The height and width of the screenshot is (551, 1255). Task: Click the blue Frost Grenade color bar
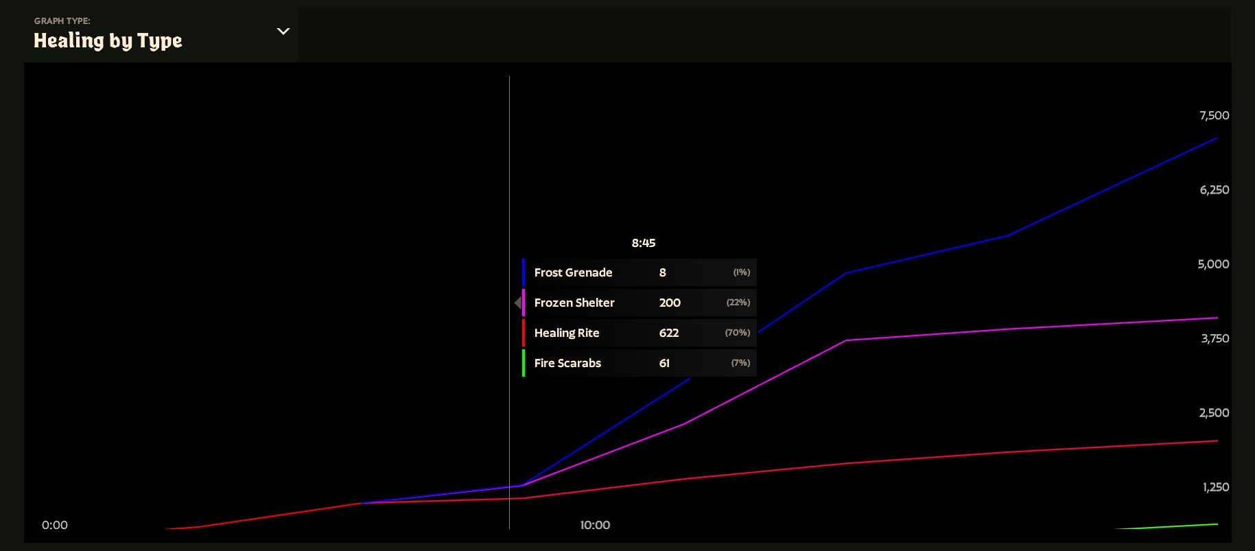point(524,272)
